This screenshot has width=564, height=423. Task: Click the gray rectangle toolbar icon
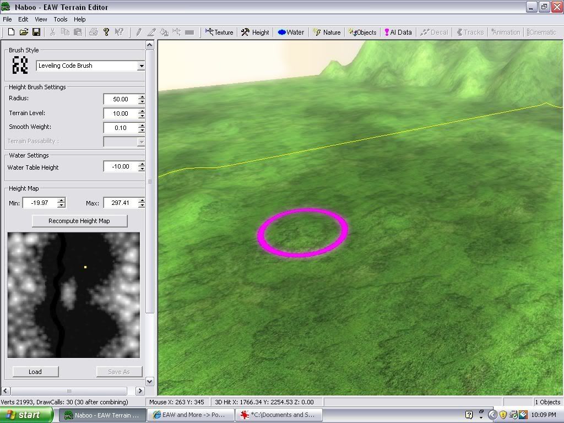point(189,32)
